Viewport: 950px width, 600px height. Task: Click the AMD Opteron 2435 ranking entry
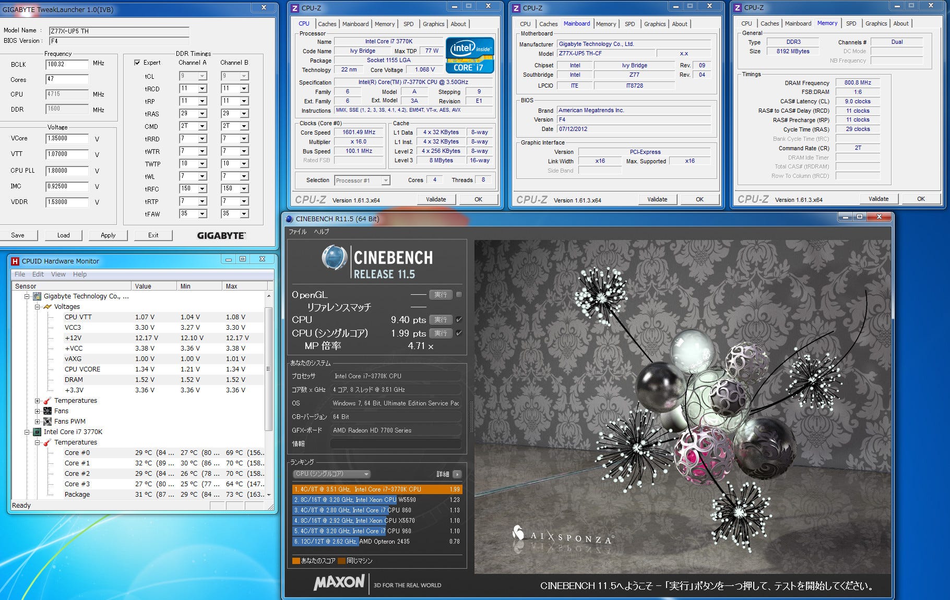(x=377, y=542)
